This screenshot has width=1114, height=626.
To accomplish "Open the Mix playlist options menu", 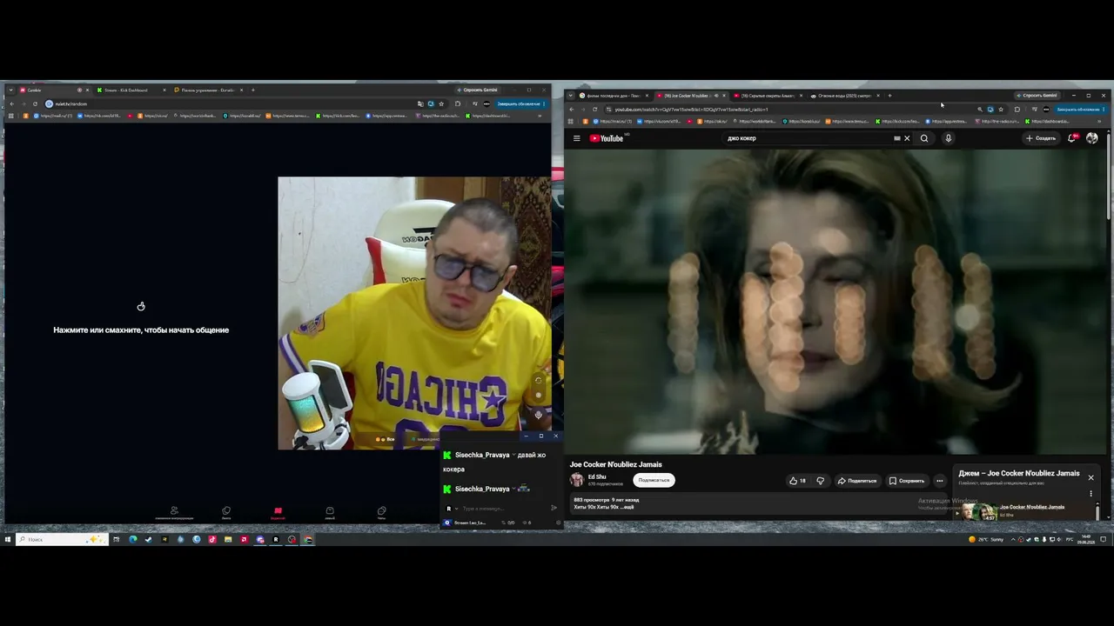I will click(1091, 494).
